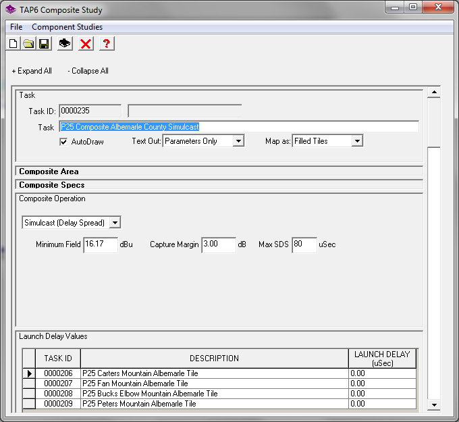
Task: Collapse the Launch Delay Values section header
Action: pos(53,336)
